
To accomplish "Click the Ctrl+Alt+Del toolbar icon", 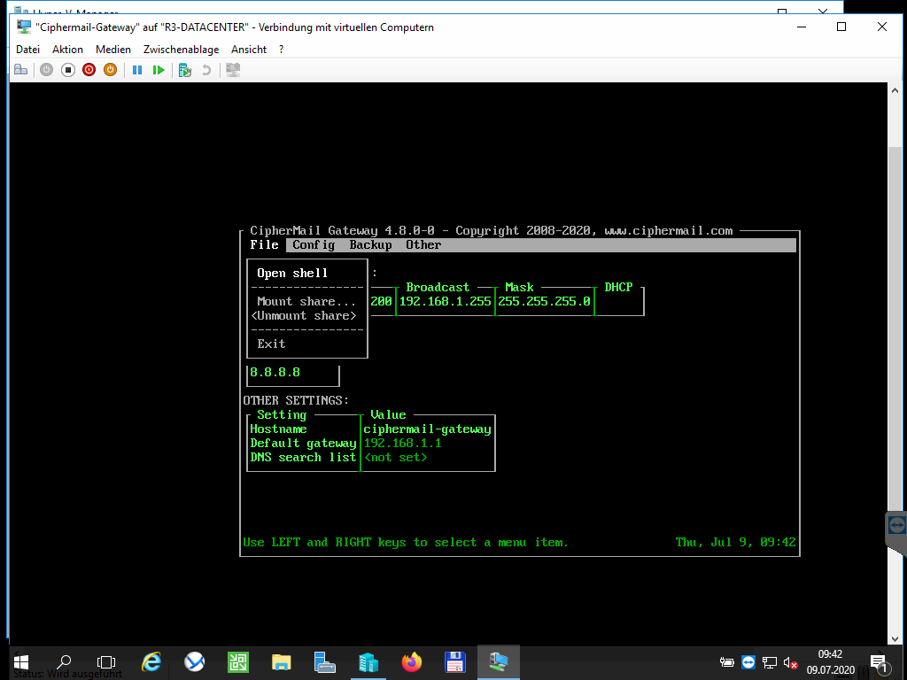I will pos(20,70).
